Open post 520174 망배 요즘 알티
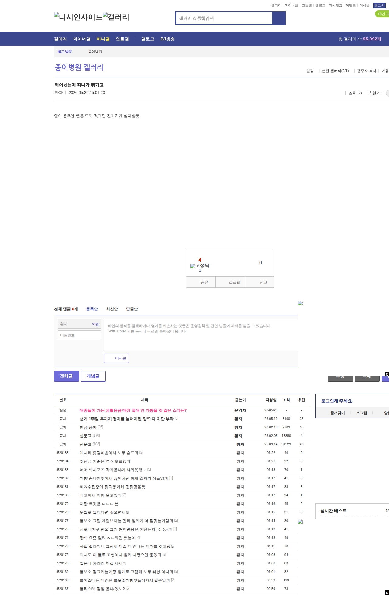This screenshot has height=595, width=389. (107, 538)
